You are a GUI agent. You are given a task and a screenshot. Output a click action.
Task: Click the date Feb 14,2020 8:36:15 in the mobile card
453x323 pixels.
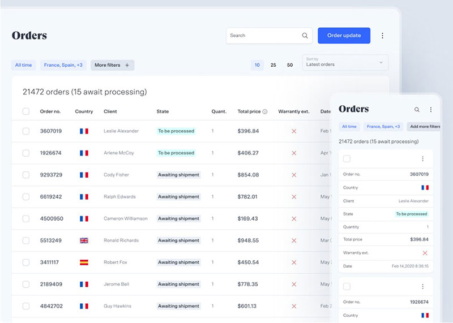coord(410,266)
